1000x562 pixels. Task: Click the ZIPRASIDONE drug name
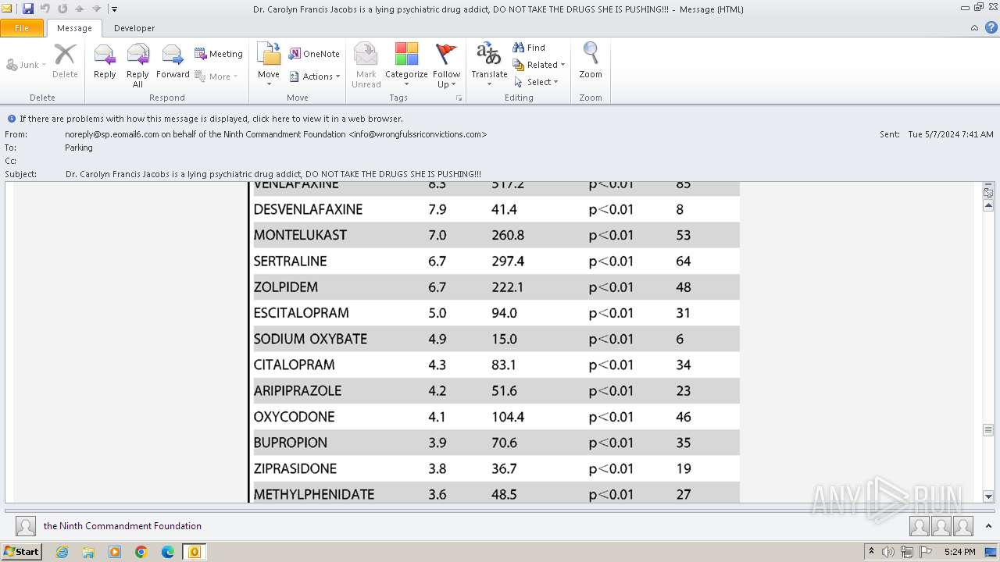(x=295, y=468)
